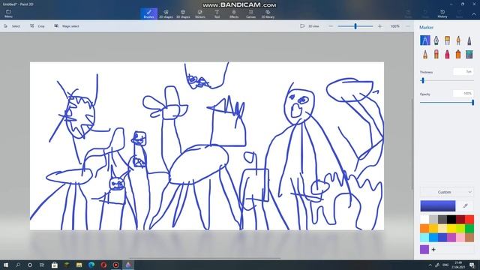480x270 pixels.
Task: Adjust the Opacity slider
Action: click(x=447, y=103)
